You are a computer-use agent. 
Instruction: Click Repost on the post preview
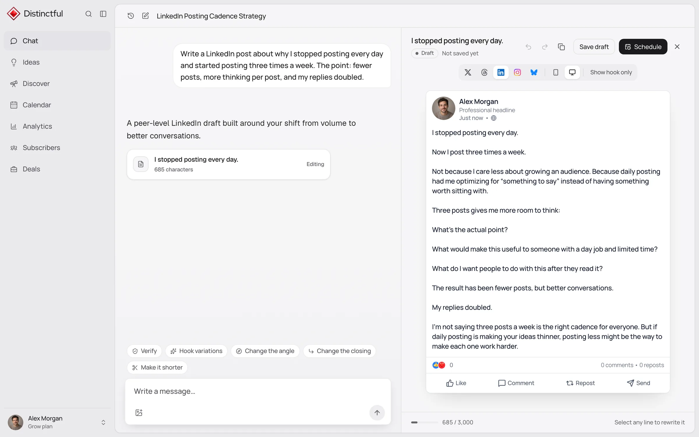click(x=580, y=383)
